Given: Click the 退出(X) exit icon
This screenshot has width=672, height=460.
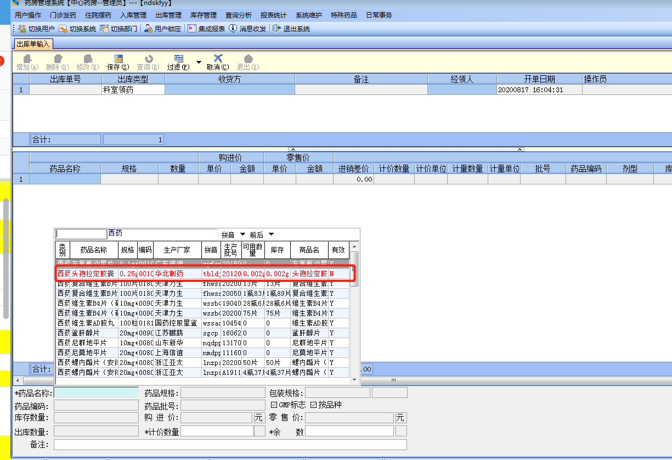Looking at the screenshot, I should tap(248, 59).
